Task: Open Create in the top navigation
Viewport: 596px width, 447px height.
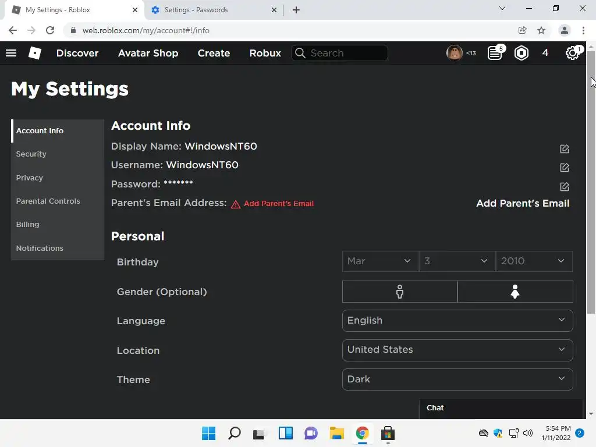Action: click(x=214, y=53)
